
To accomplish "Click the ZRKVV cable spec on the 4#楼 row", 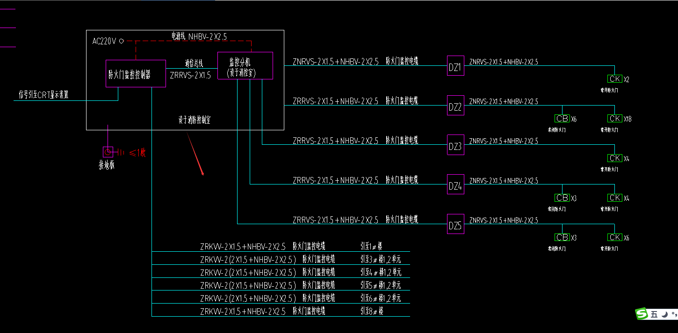I will [x=248, y=273].
